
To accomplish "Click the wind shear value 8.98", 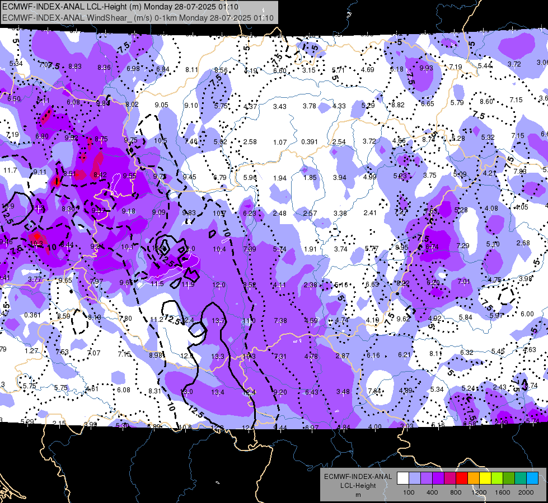I will pos(156,355).
